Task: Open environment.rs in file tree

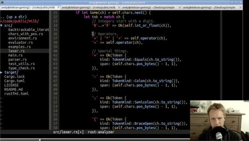Action: 23,38
